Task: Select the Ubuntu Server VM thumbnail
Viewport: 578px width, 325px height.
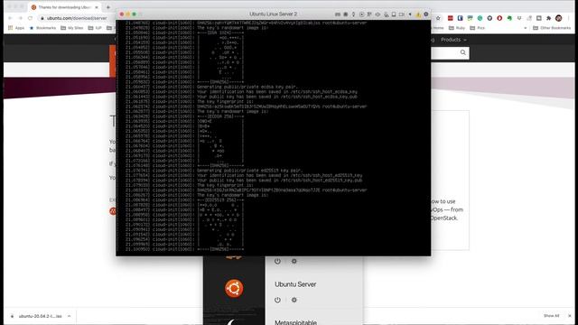Action: pos(234,288)
